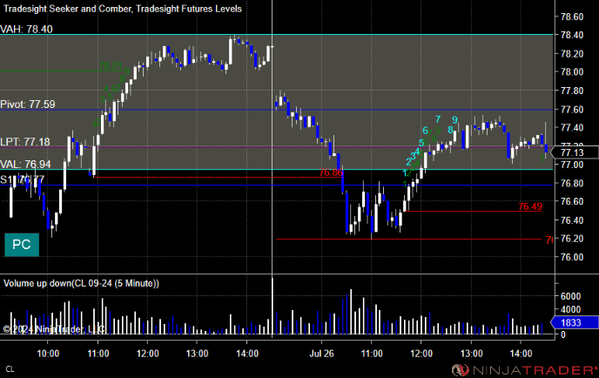Click the red 76.86 price label
The width and height of the screenshot is (599, 378).
[331, 172]
